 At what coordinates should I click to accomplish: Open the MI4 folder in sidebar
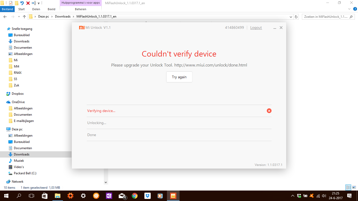point(14,66)
